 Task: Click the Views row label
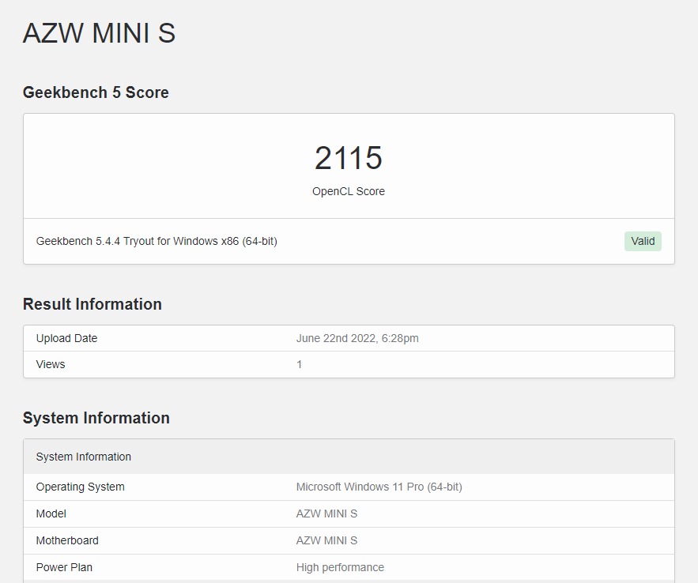point(51,364)
